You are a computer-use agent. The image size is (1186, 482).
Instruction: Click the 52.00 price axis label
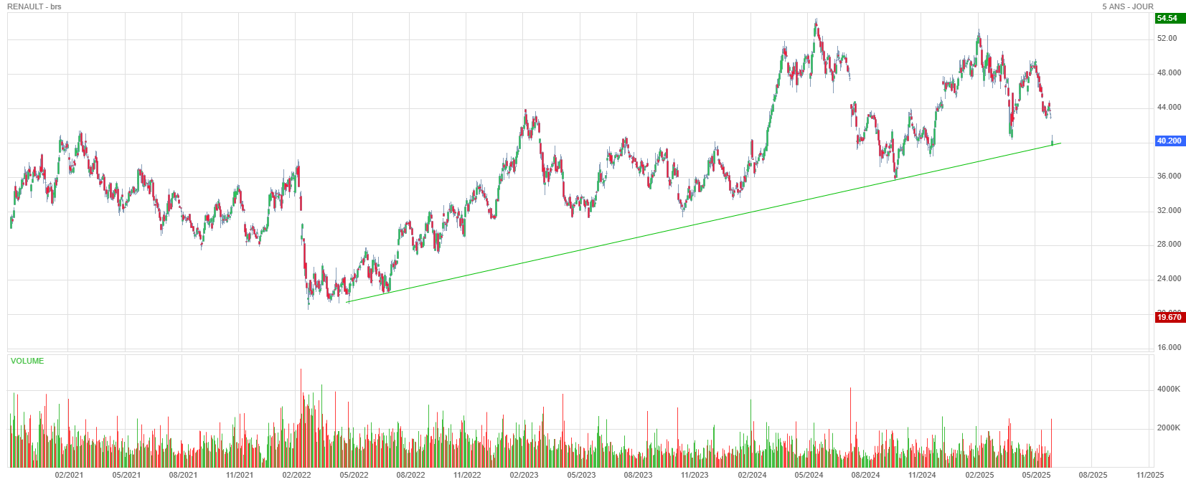point(1167,39)
